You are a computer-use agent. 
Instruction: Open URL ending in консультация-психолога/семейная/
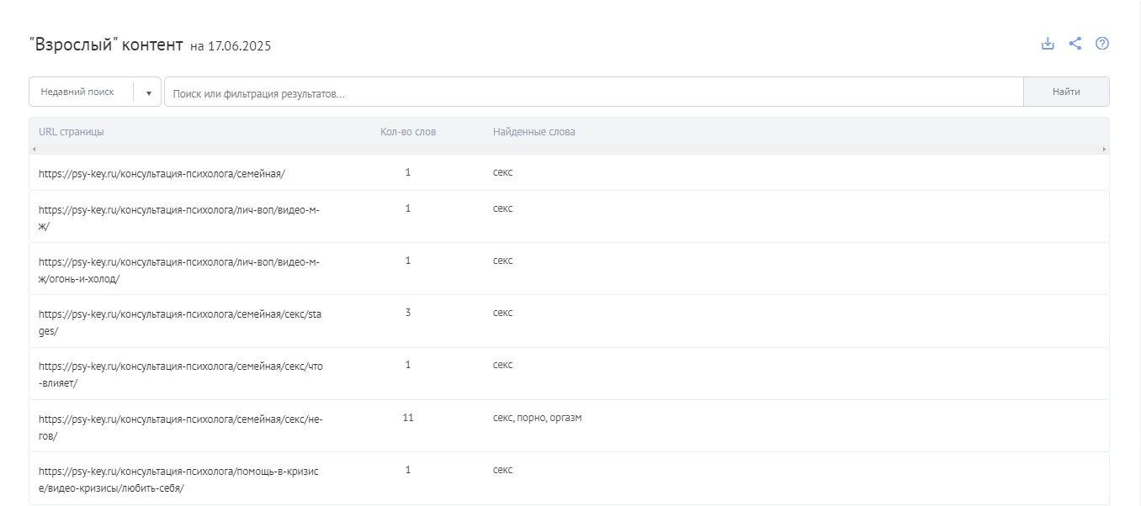click(x=162, y=173)
